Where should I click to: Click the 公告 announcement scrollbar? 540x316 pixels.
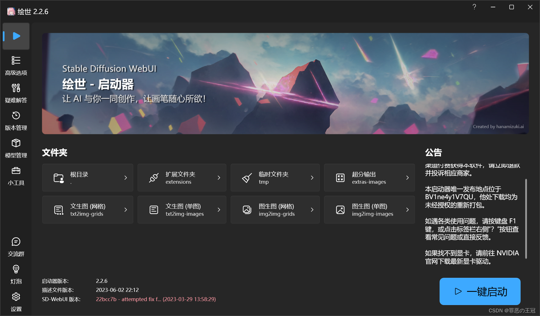(526, 219)
